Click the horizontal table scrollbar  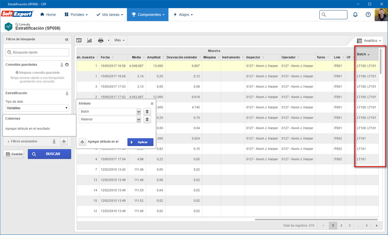pyautogui.click(x=316, y=219)
